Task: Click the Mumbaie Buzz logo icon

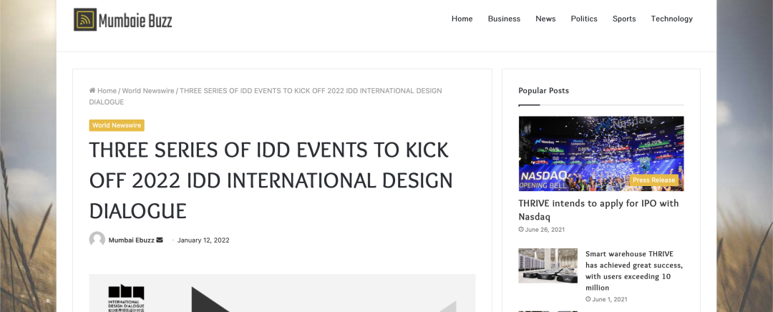Action: tap(84, 20)
